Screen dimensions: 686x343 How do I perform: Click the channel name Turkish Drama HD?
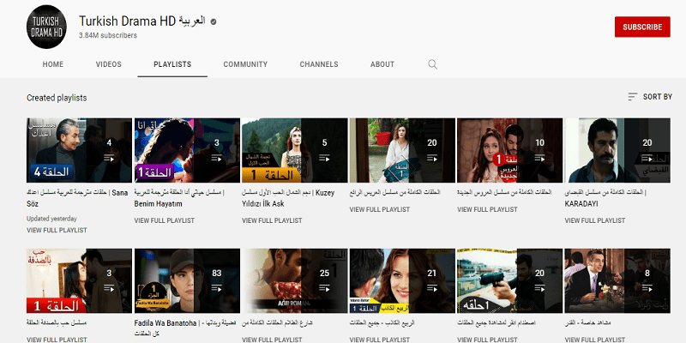142,21
